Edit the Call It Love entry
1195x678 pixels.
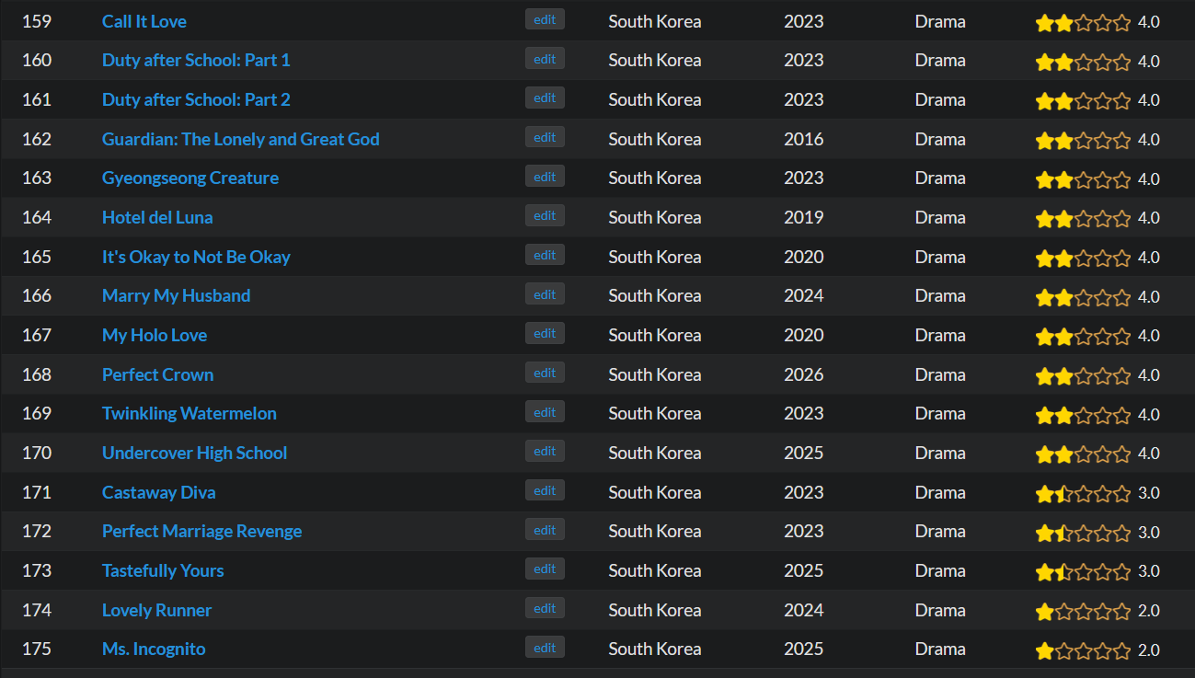[x=545, y=19]
